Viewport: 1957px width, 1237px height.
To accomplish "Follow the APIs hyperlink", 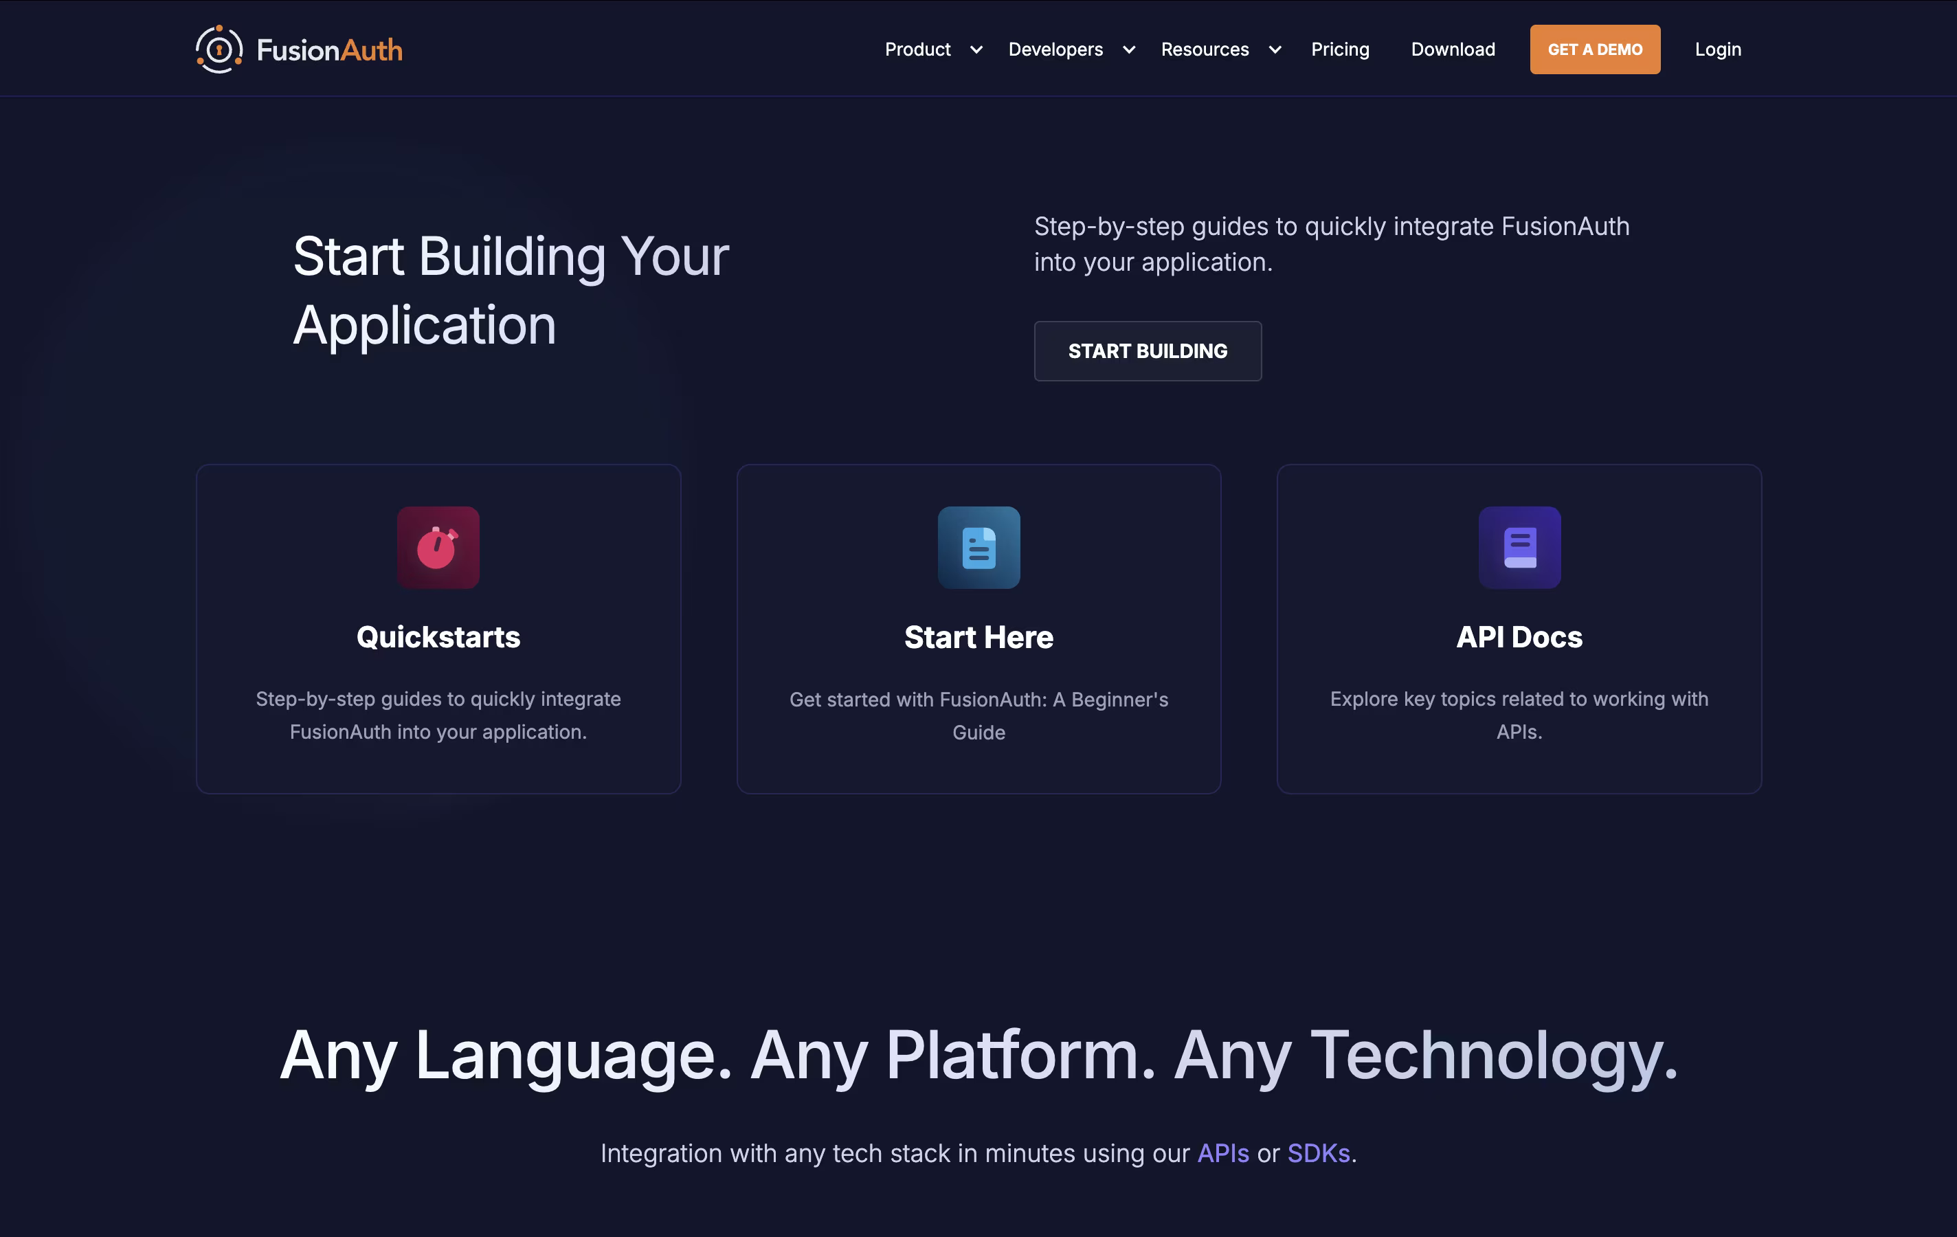I will [1222, 1153].
